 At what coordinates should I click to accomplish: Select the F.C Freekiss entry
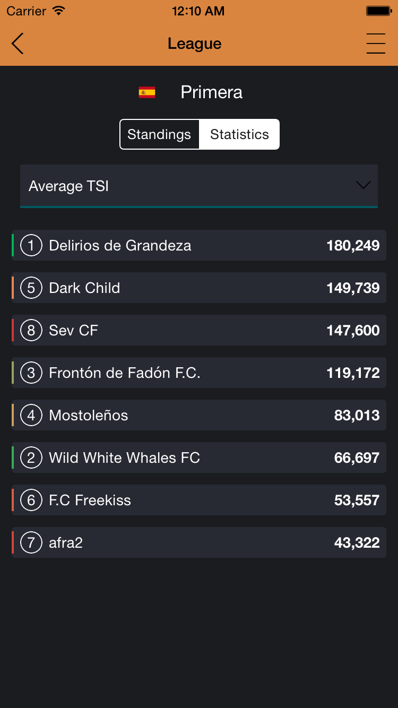coord(199,500)
